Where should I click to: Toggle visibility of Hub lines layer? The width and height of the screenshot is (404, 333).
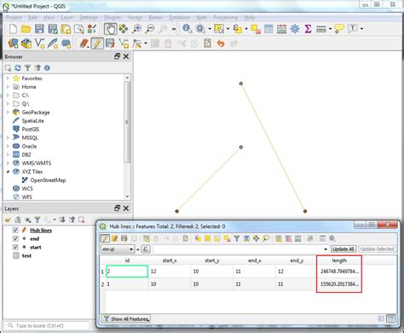pos(15,230)
